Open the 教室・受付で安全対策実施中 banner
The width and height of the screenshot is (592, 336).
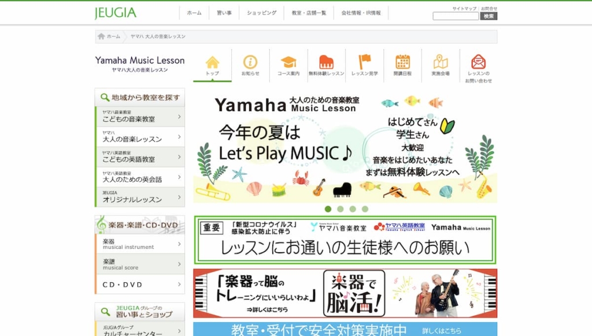click(345, 329)
